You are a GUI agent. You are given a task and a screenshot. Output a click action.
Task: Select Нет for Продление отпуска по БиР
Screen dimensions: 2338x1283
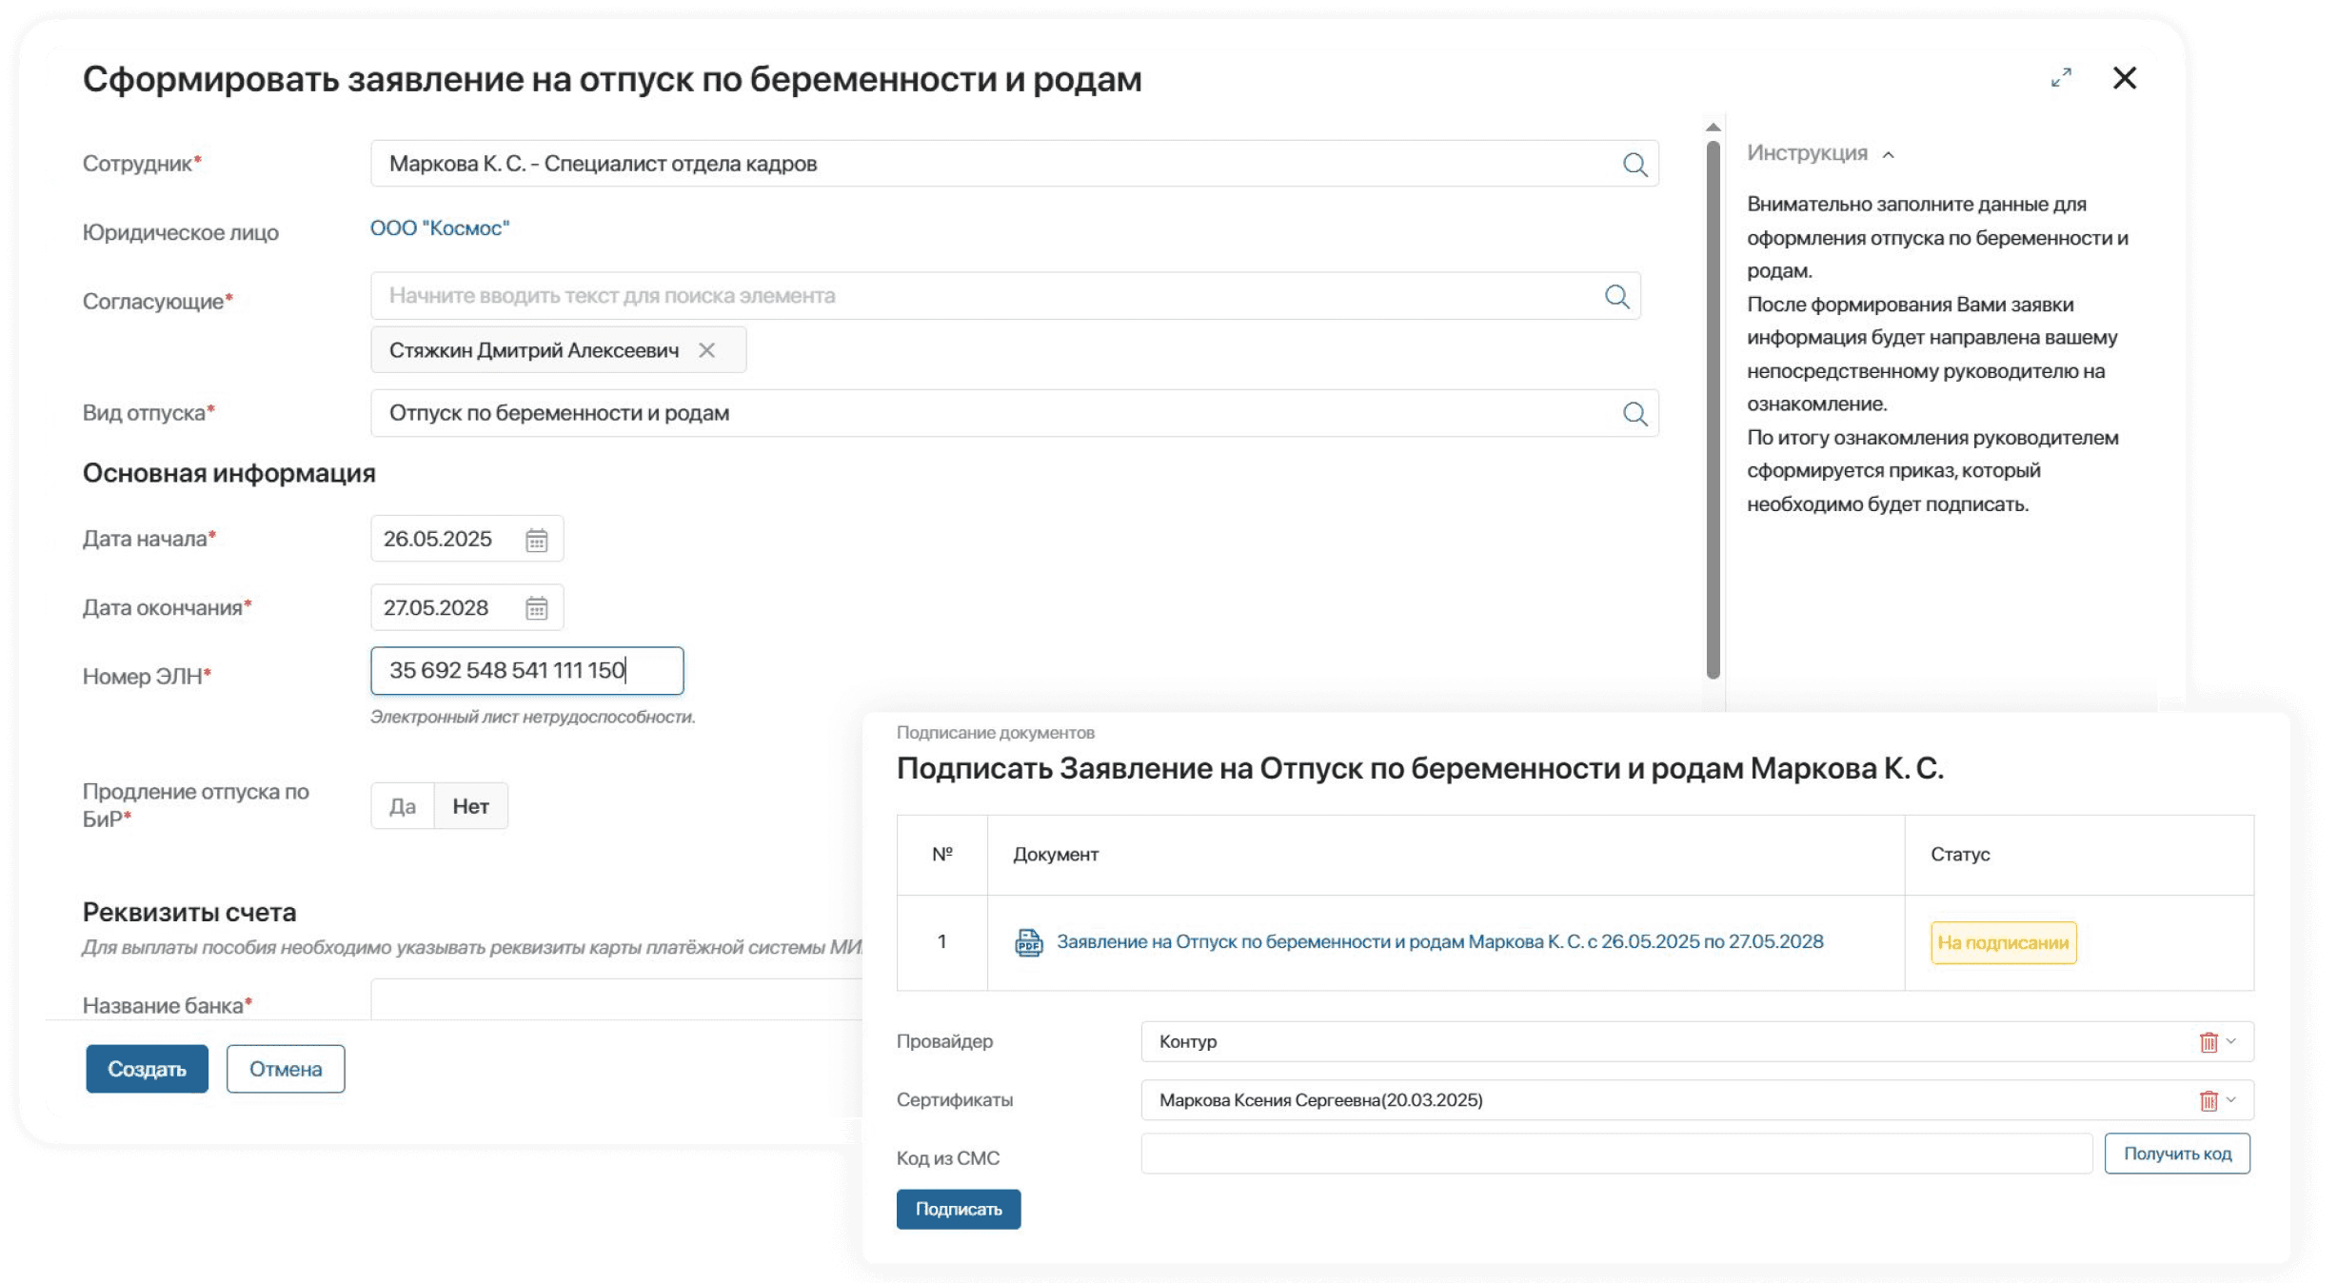coord(470,806)
